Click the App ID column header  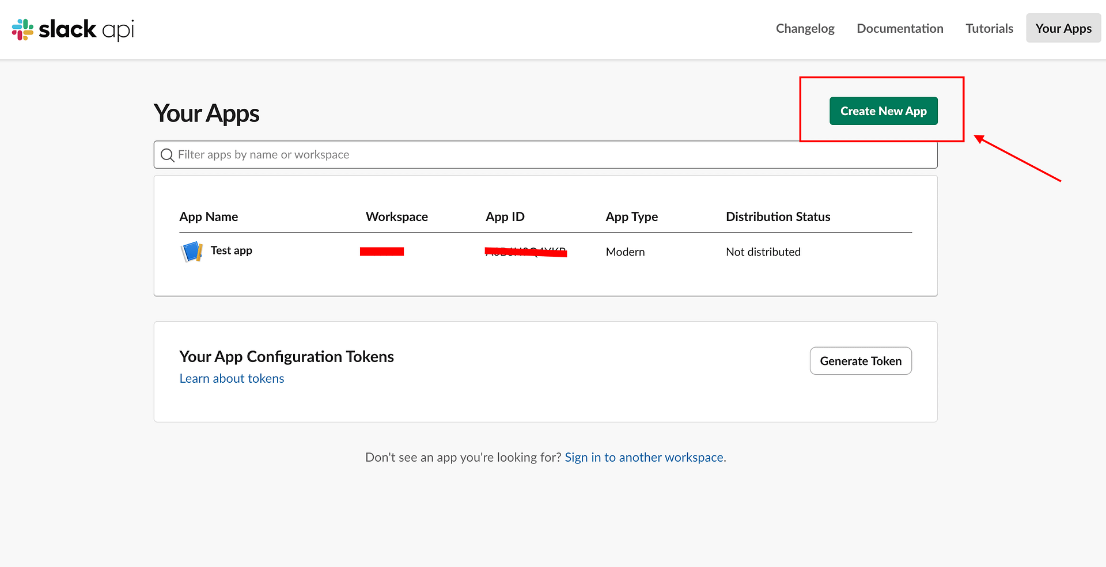(x=505, y=216)
